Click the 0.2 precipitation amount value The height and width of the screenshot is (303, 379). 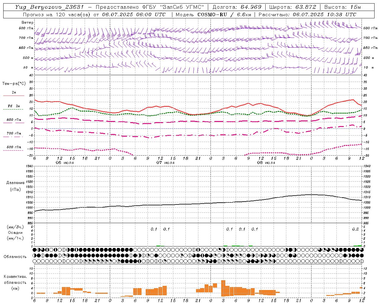(356, 229)
